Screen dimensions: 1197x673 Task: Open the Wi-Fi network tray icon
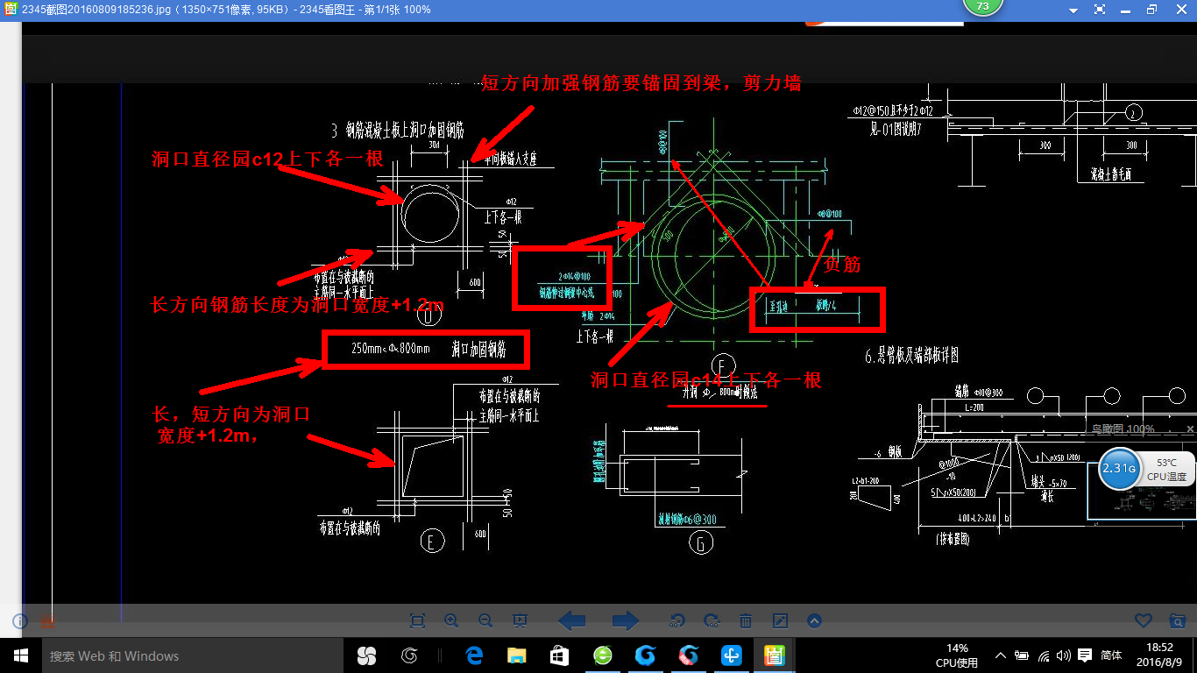pyautogui.click(x=1044, y=655)
